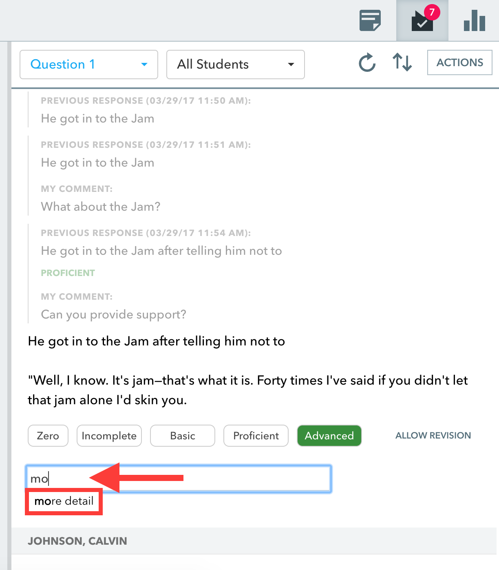Select the Basic score option
Viewport: 499px width, 570px height.
pos(183,436)
